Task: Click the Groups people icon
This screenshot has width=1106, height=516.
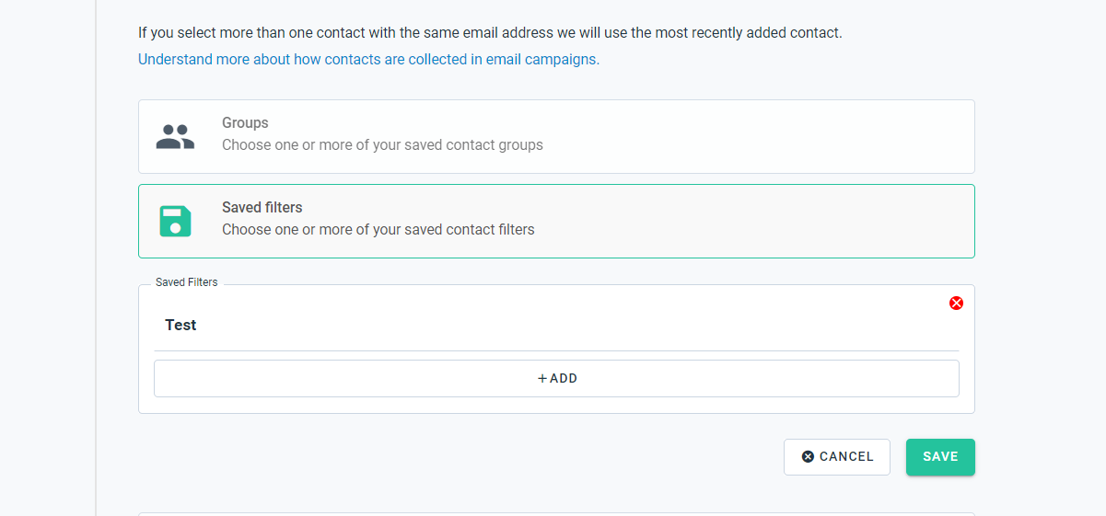Action: [175, 137]
